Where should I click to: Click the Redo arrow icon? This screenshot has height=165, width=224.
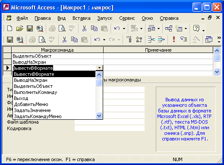[112, 39]
